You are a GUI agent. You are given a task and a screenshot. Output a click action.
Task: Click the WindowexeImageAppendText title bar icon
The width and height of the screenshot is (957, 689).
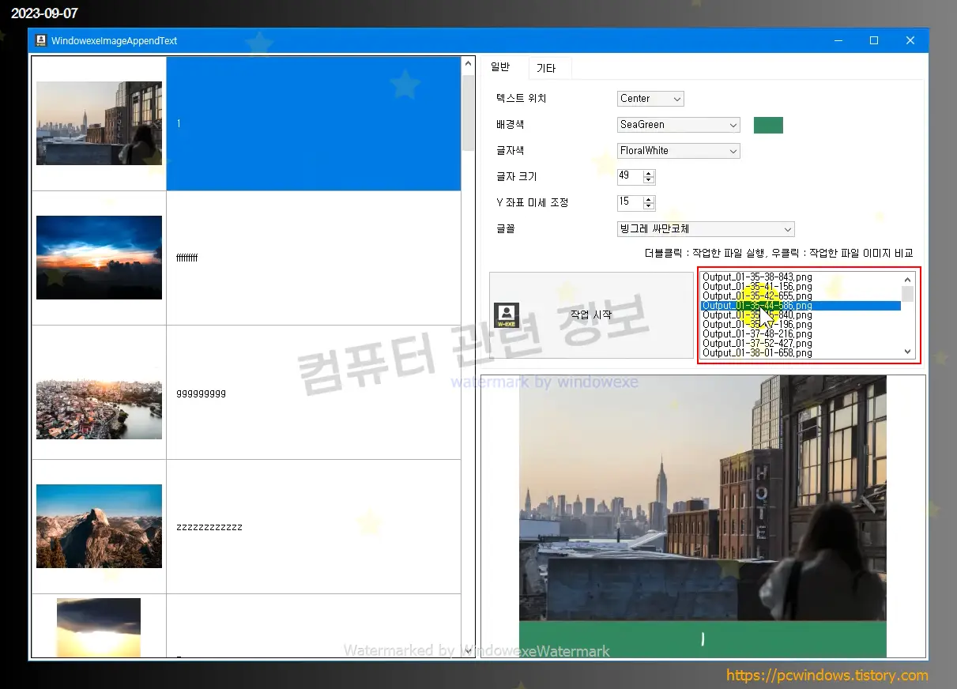[41, 40]
